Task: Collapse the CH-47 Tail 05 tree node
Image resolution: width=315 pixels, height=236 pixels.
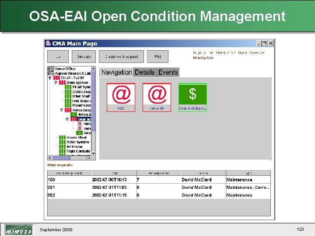Action: [x=50, y=78]
